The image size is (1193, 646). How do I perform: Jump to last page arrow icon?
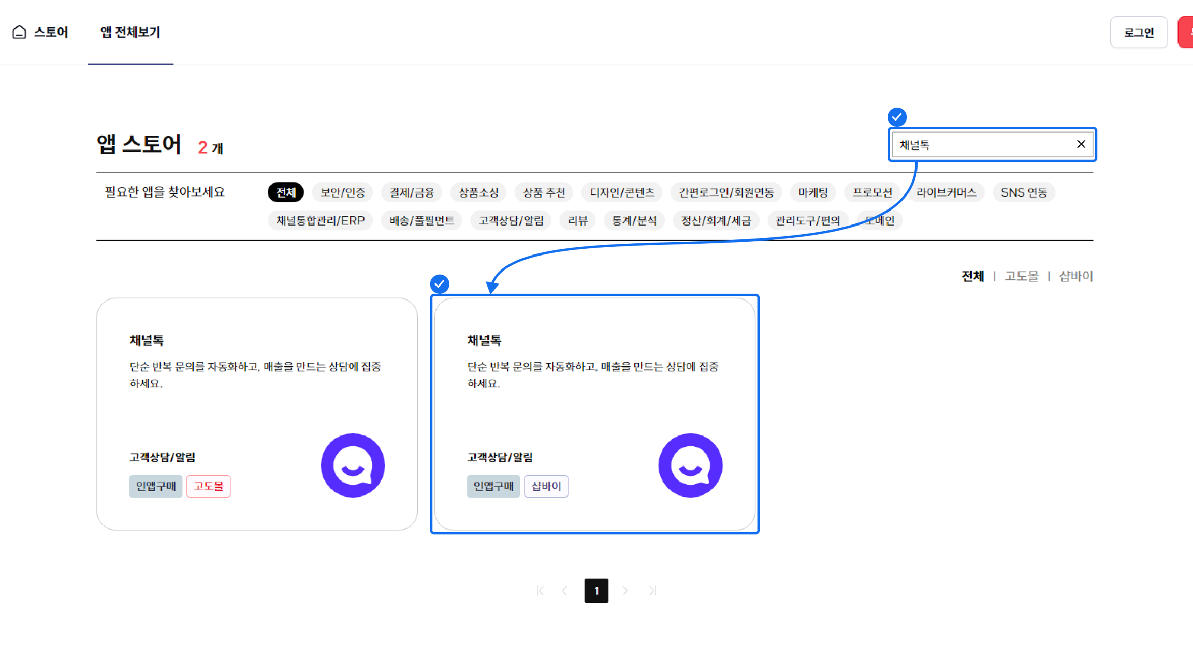[x=652, y=591]
